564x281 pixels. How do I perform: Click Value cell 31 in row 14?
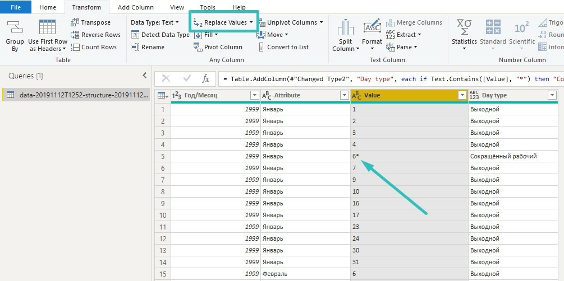(409, 262)
